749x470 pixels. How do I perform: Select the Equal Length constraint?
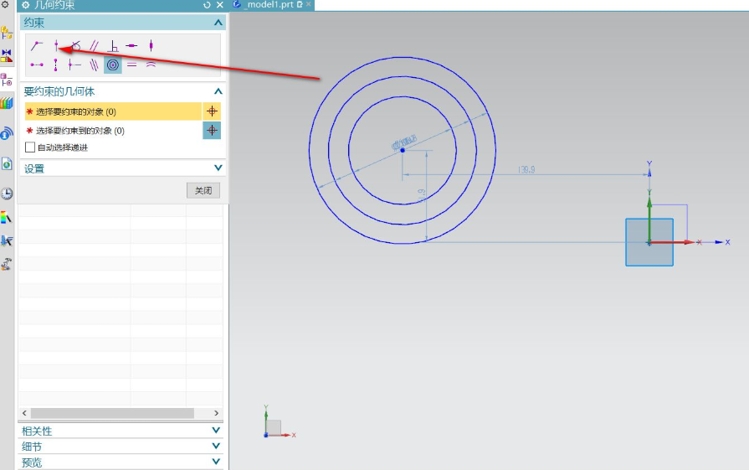tap(132, 65)
